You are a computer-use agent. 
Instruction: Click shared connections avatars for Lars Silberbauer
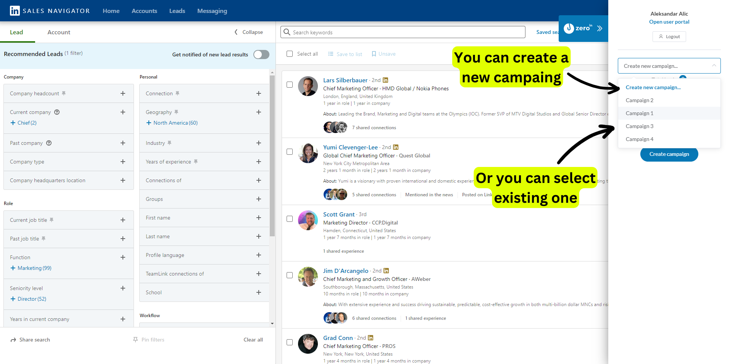tap(335, 127)
